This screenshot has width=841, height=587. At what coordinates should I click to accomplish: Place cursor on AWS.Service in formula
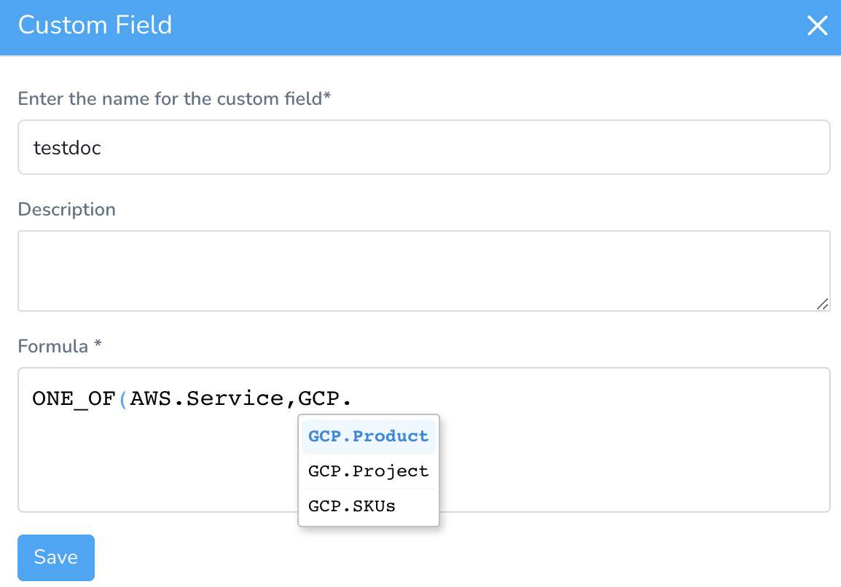point(206,399)
